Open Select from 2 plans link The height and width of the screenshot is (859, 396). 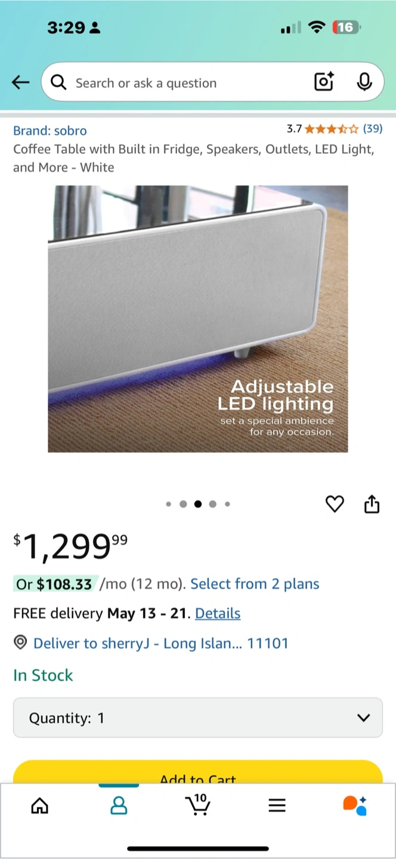coord(255,584)
